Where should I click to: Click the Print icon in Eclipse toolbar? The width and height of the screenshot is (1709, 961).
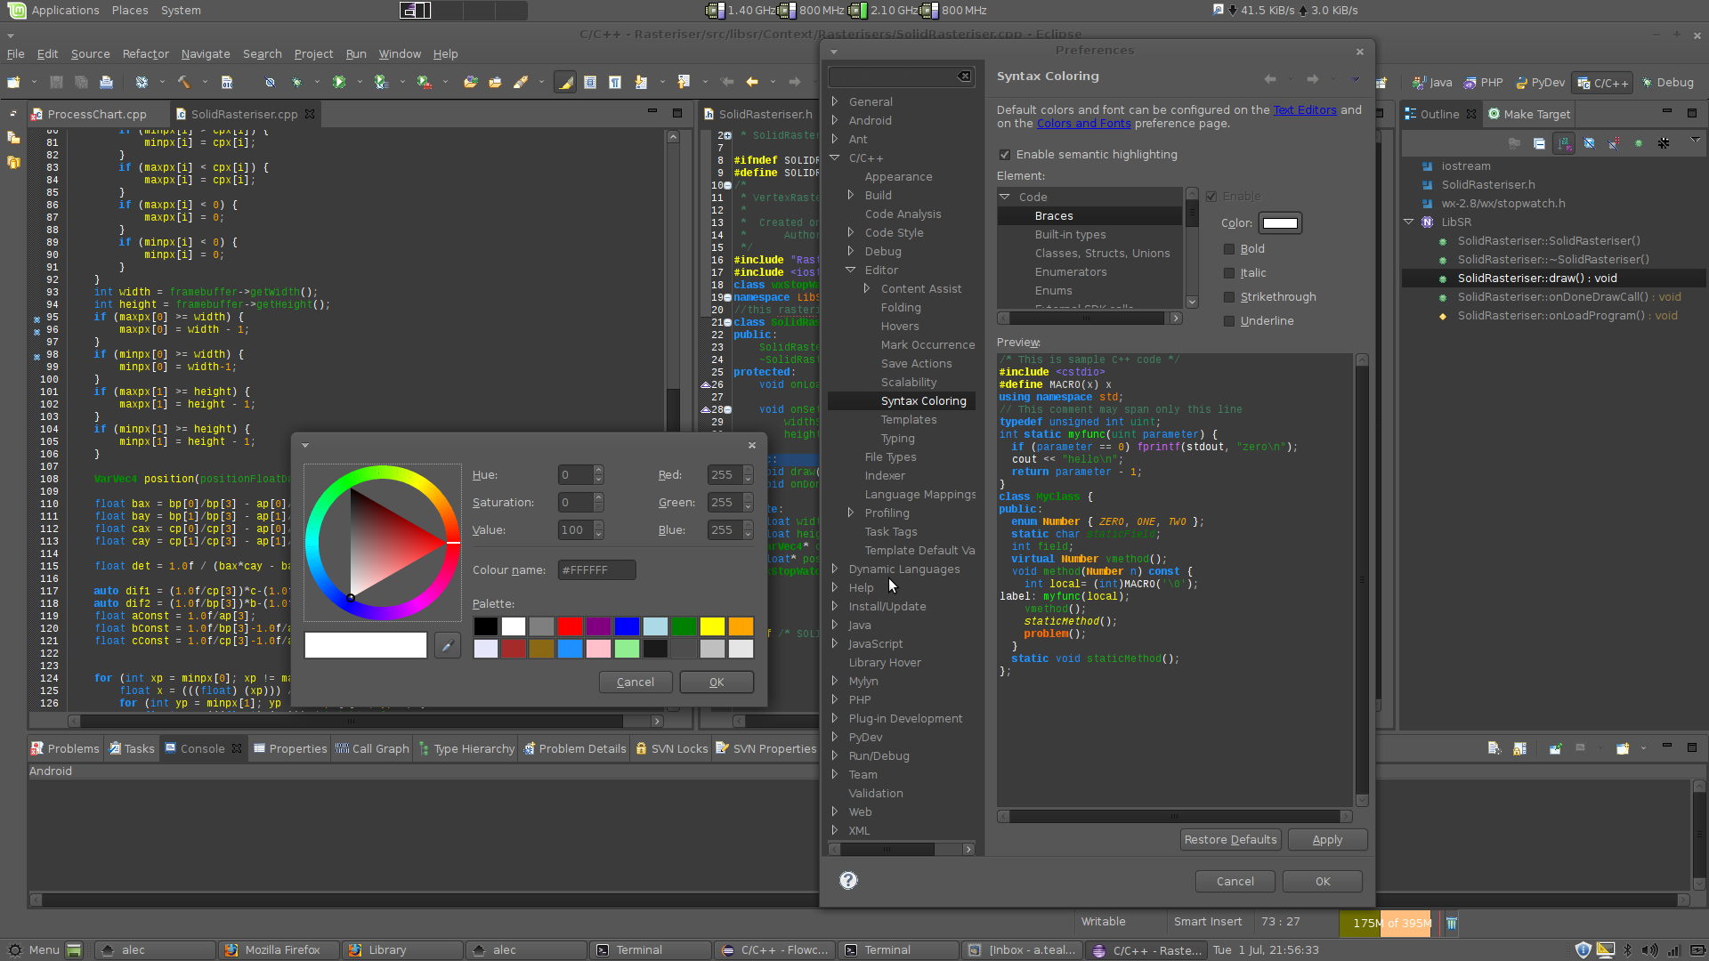(106, 82)
